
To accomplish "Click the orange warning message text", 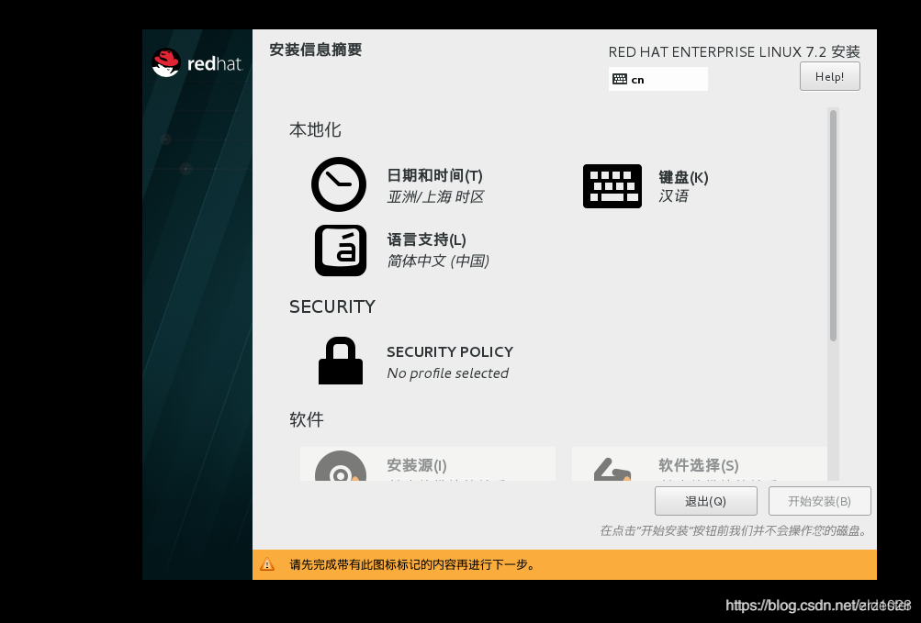I will click(x=412, y=565).
